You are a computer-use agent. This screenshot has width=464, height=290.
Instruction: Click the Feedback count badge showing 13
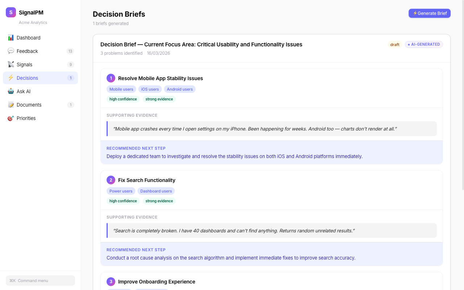[x=70, y=51]
